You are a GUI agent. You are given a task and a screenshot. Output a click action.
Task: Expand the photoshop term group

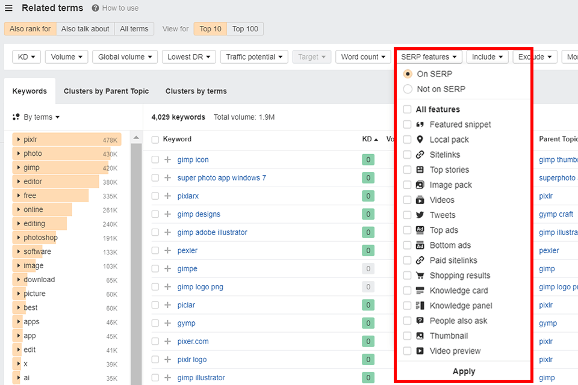pos(19,238)
